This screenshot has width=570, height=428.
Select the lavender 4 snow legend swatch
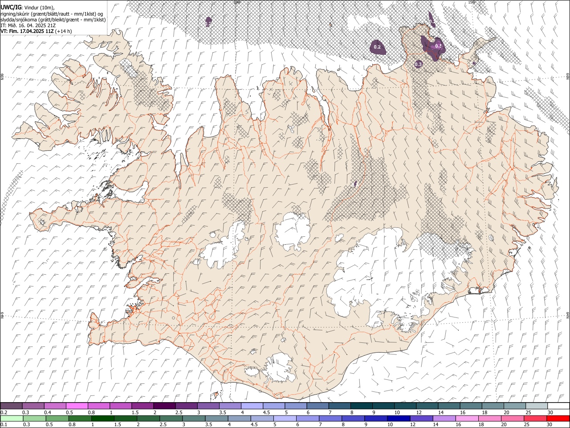click(252, 406)
